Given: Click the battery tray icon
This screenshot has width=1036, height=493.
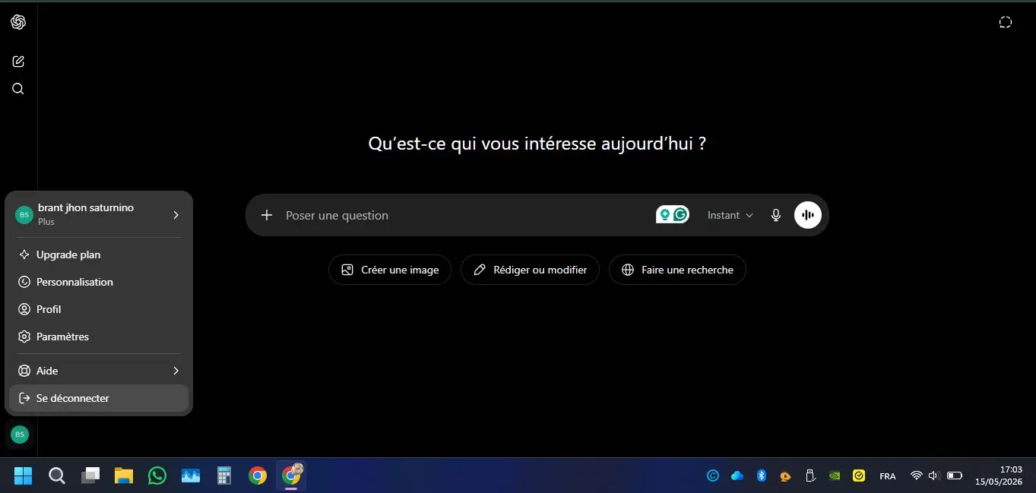Looking at the screenshot, I should click(x=955, y=476).
